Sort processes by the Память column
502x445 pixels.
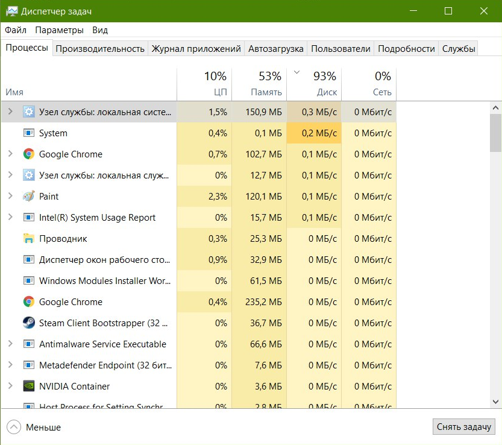pos(259,84)
